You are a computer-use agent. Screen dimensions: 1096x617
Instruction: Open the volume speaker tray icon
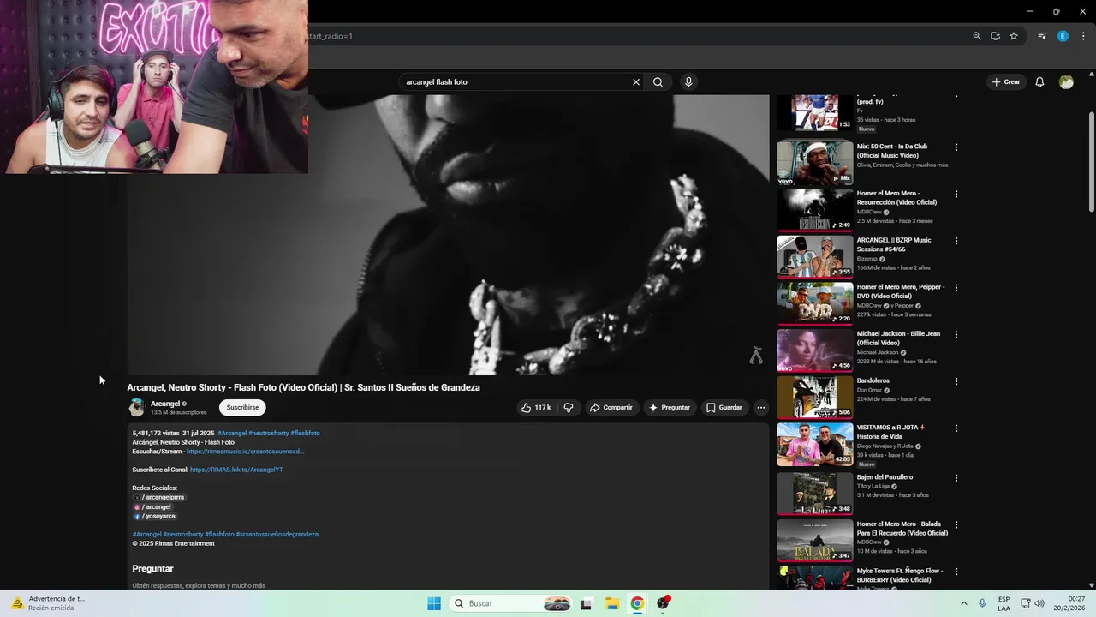pyautogui.click(x=1039, y=603)
